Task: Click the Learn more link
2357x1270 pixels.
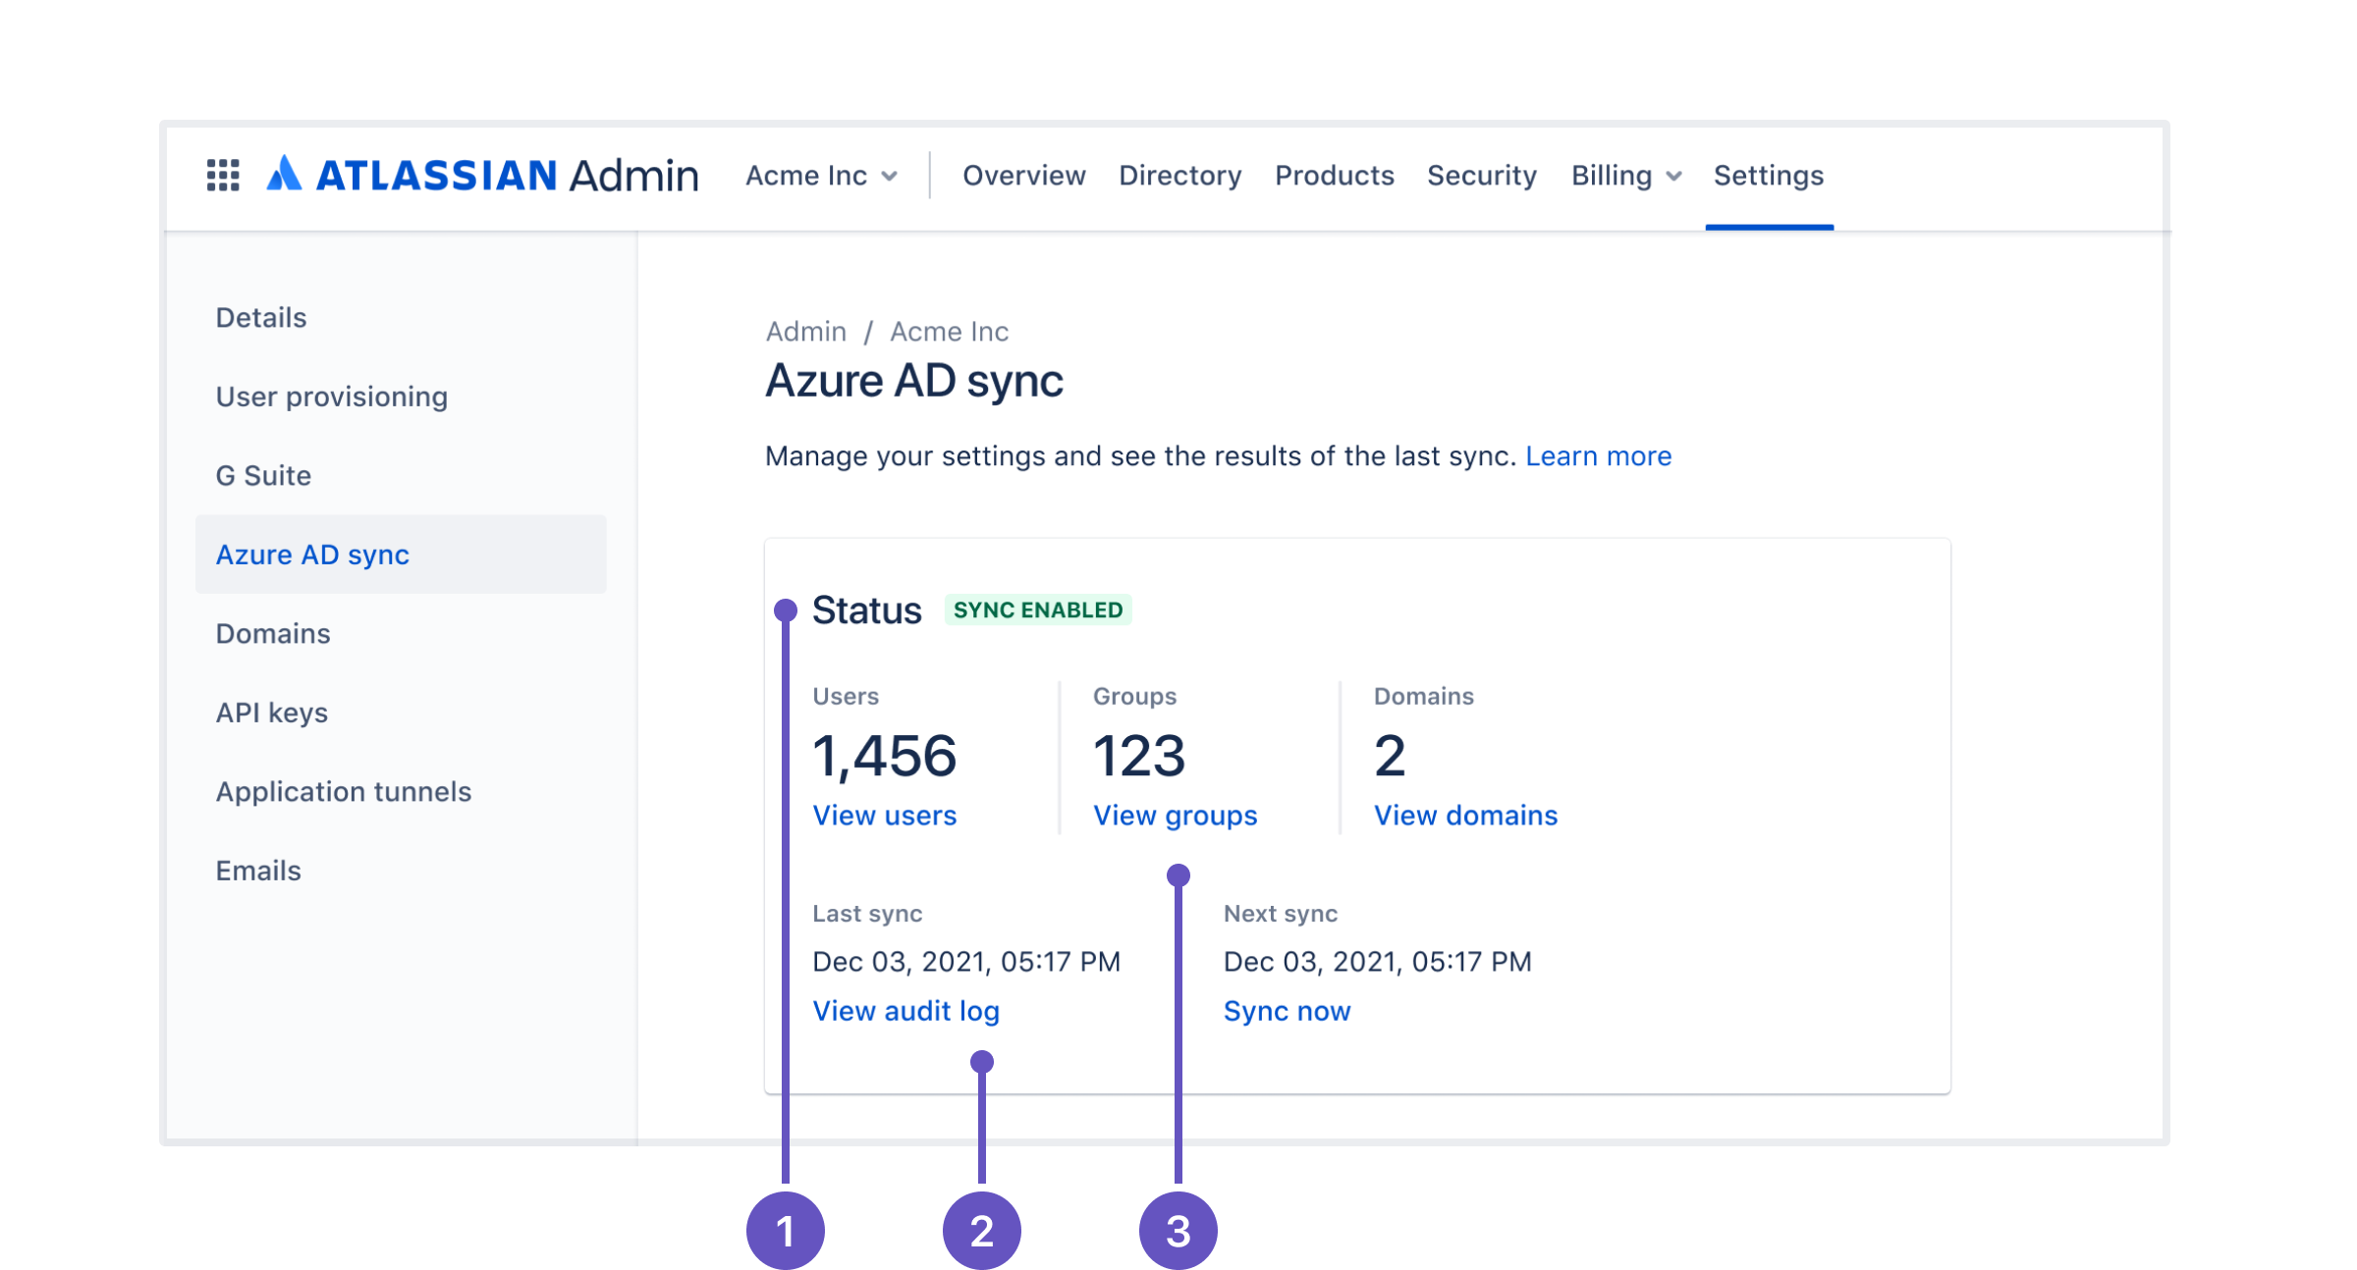Action: pos(1598,456)
